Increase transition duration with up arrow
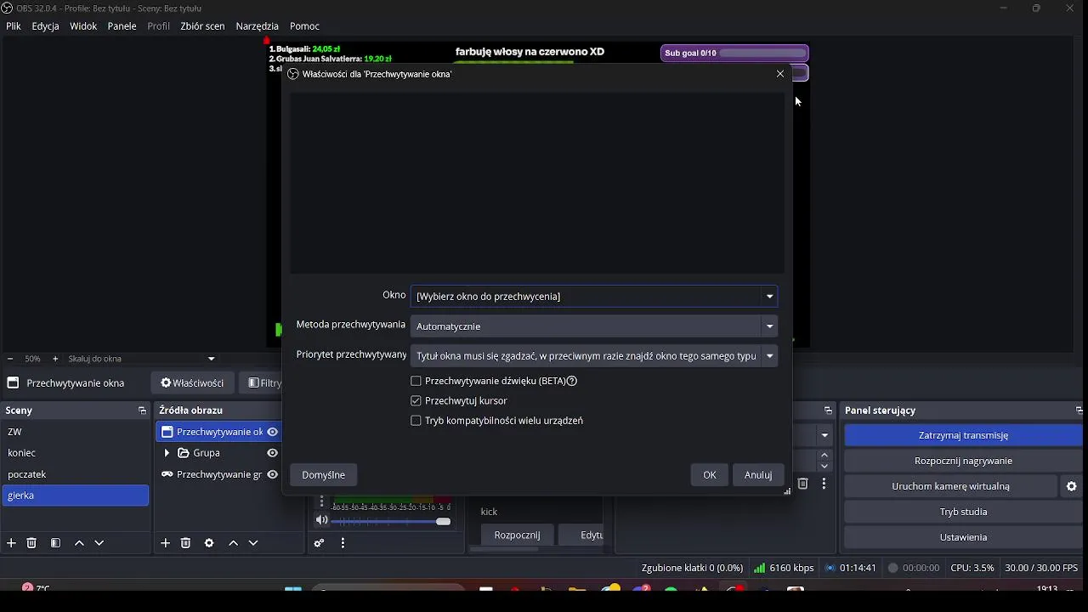1088x612 pixels. point(824,455)
